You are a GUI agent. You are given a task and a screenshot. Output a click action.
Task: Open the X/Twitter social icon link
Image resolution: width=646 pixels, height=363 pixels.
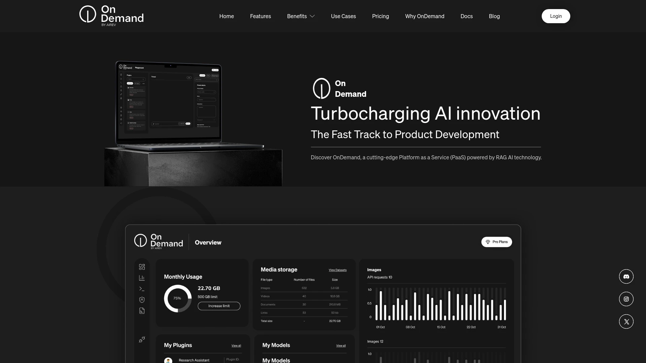point(626,321)
